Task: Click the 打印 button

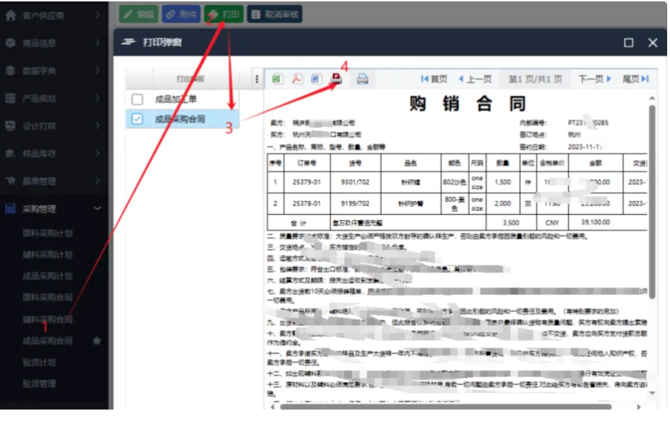Action: coord(224,14)
